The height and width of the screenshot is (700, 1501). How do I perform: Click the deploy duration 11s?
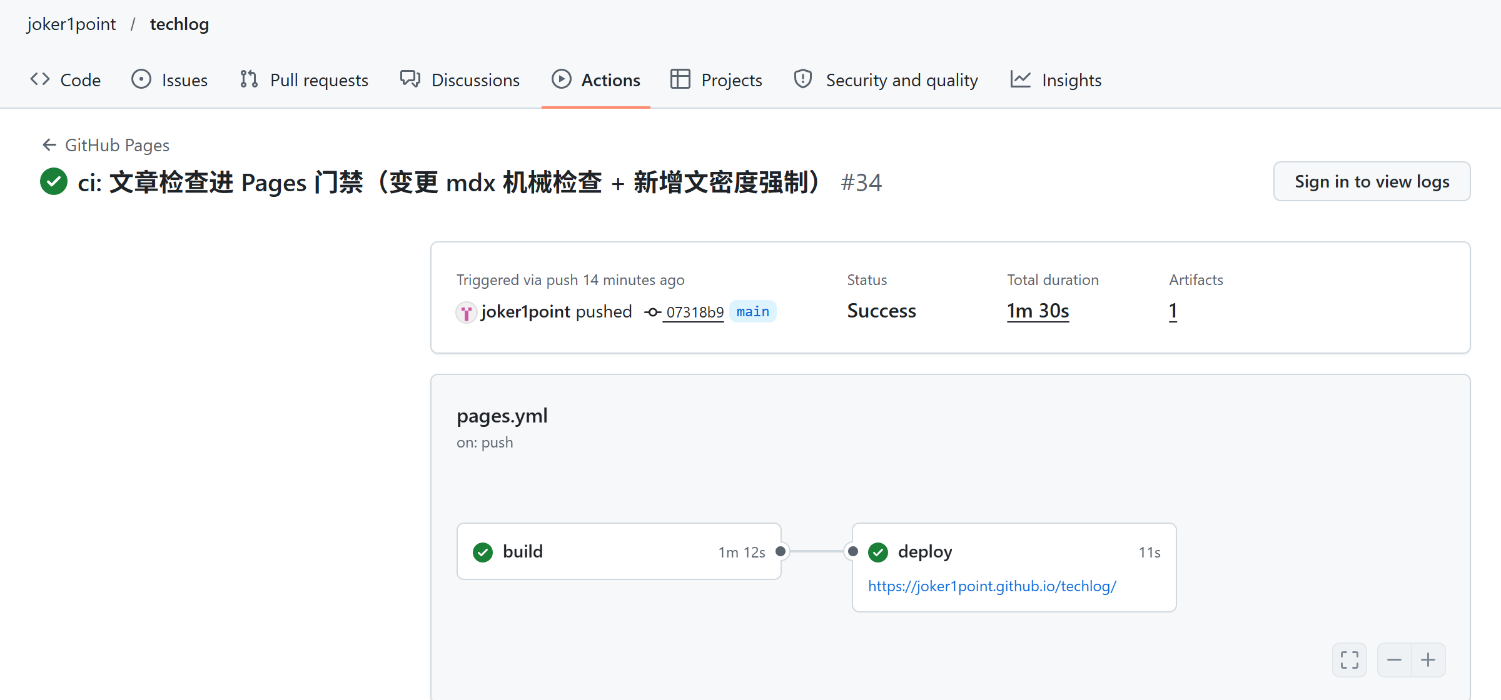(x=1150, y=552)
